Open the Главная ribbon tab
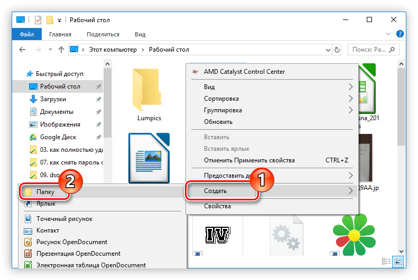Image resolution: width=418 pixels, height=280 pixels. tap(60, 34)
